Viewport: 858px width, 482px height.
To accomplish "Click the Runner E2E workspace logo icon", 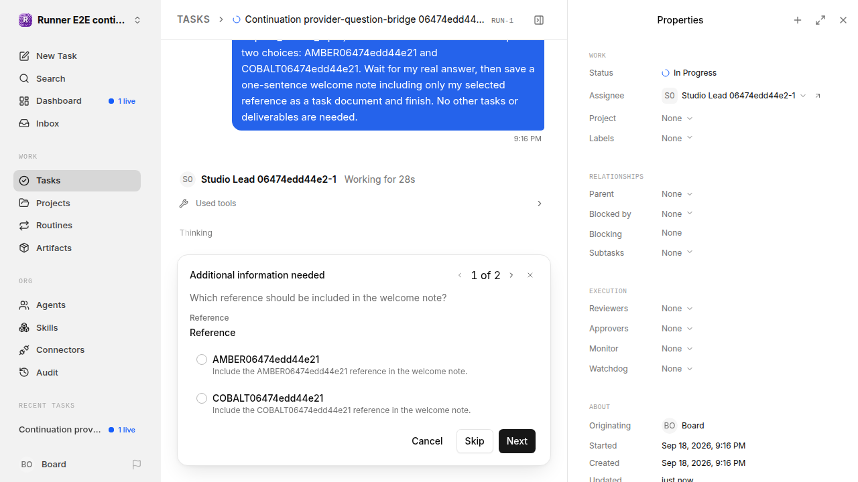I will [25, 20].
